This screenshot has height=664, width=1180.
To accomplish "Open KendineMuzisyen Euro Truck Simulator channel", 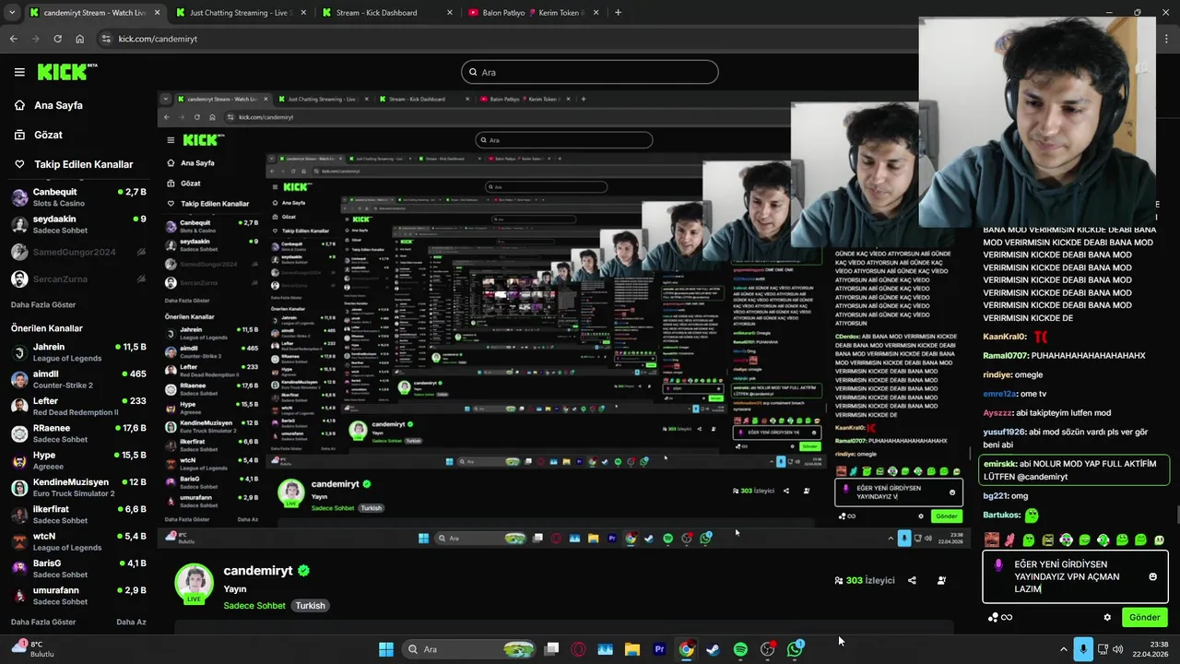I will coord(78,487).
